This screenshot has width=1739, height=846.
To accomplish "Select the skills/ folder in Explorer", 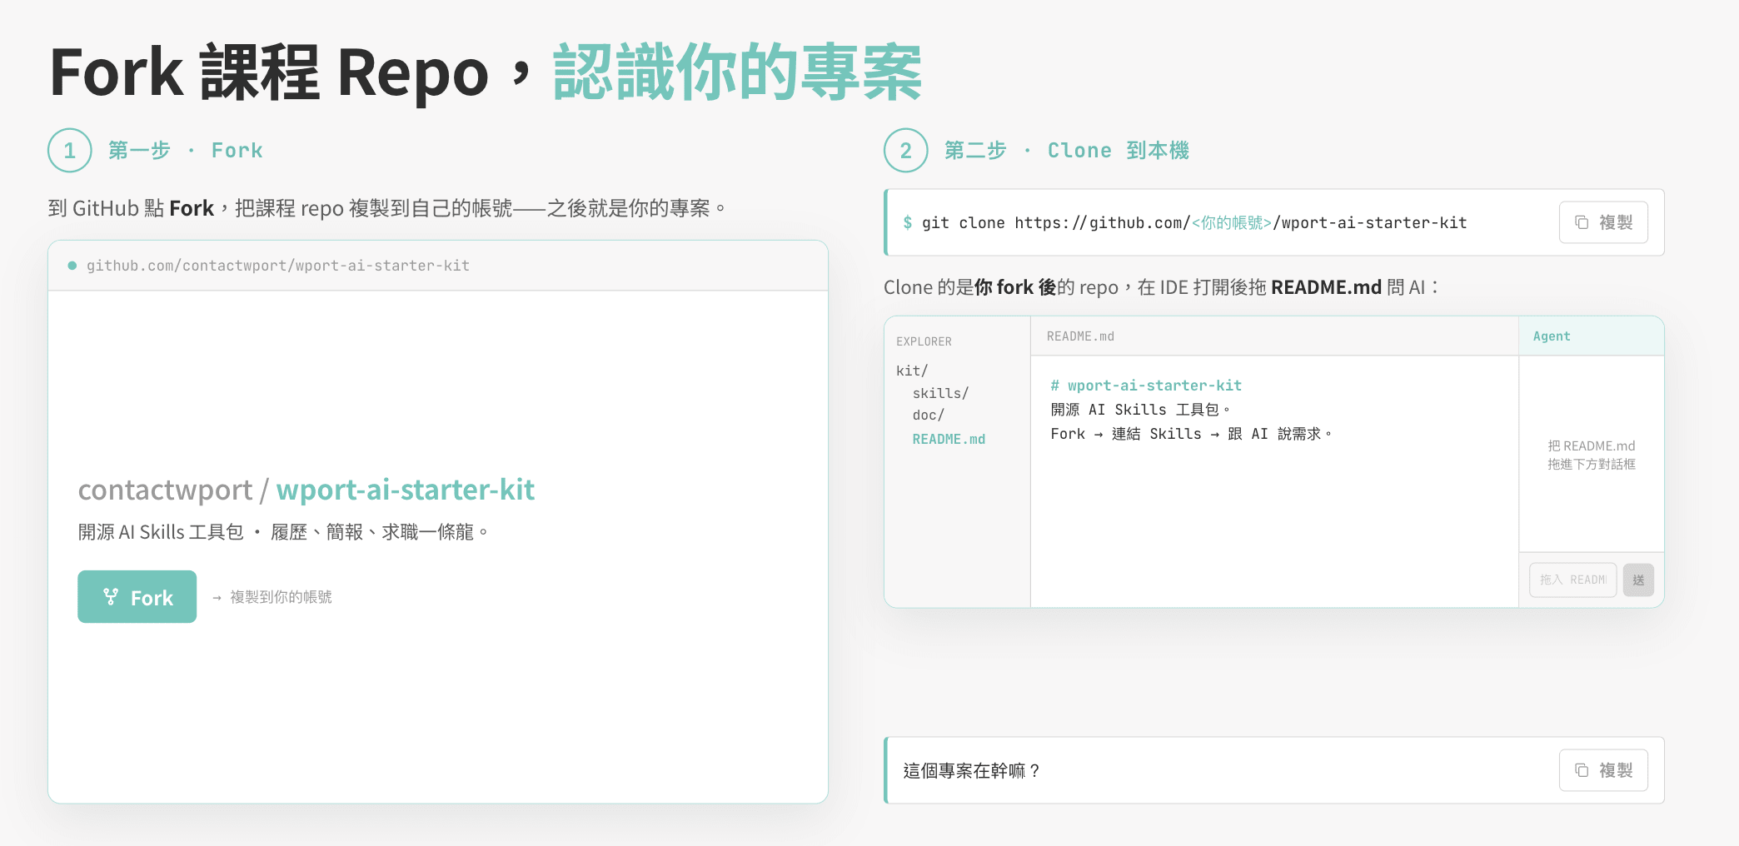I will pos(940,393).
